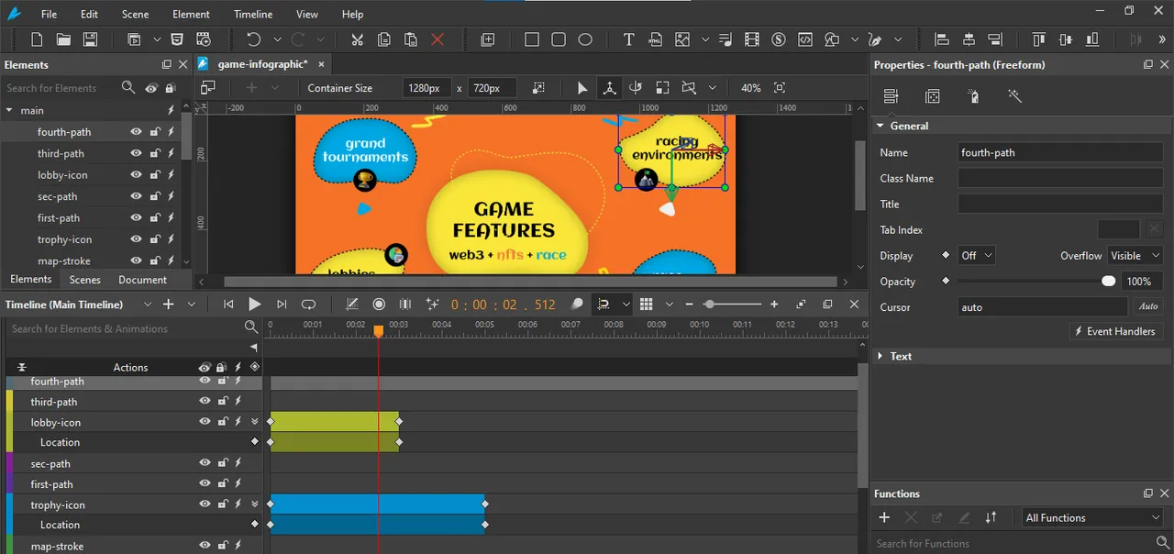Click the Auto button next to Cursor

[x=1148, y=307]
